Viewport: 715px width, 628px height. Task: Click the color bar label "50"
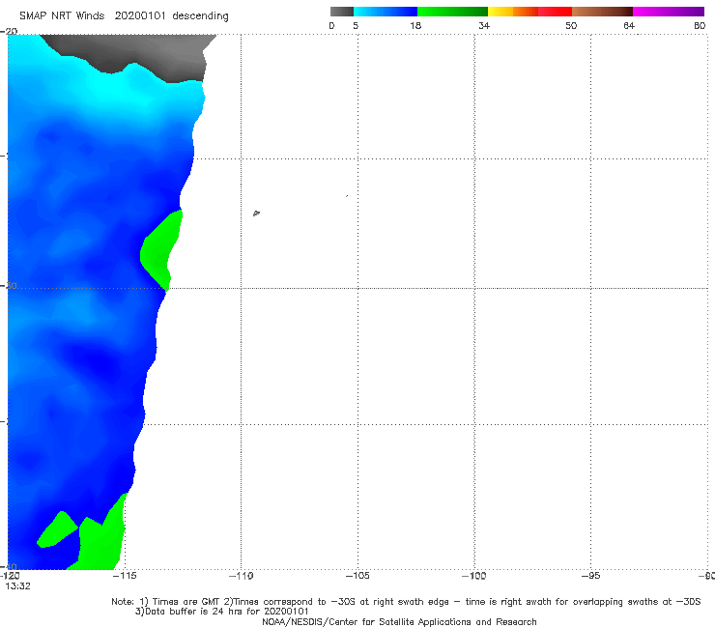[x=571, y=26]
